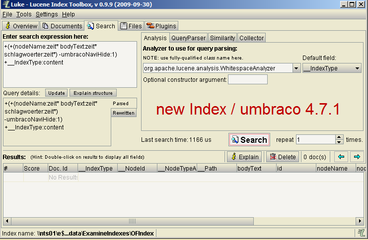Click the Explain result button
368x240 pixels.
tap(245, 157)
